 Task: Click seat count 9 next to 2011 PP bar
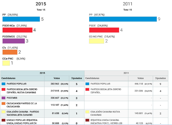[x=159, y=19]
